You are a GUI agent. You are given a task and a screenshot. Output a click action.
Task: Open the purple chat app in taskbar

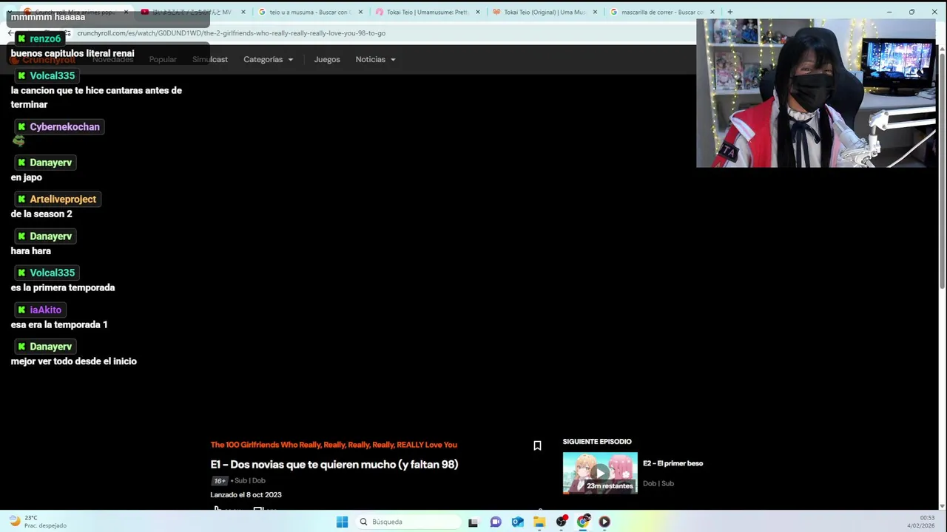(496, 522)
